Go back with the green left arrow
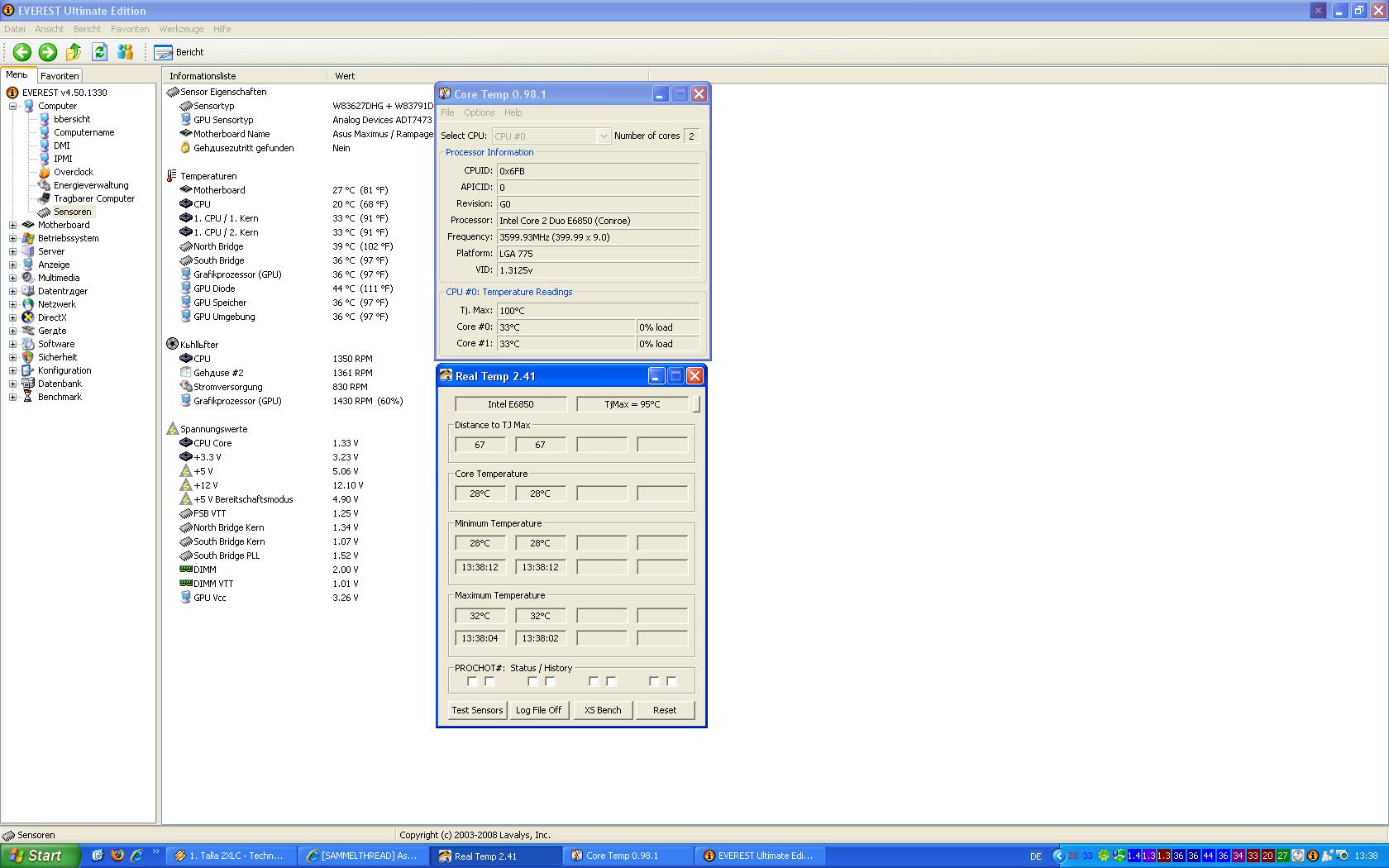The width and height of the screenshot is (1389, 868). coord(22,52)
